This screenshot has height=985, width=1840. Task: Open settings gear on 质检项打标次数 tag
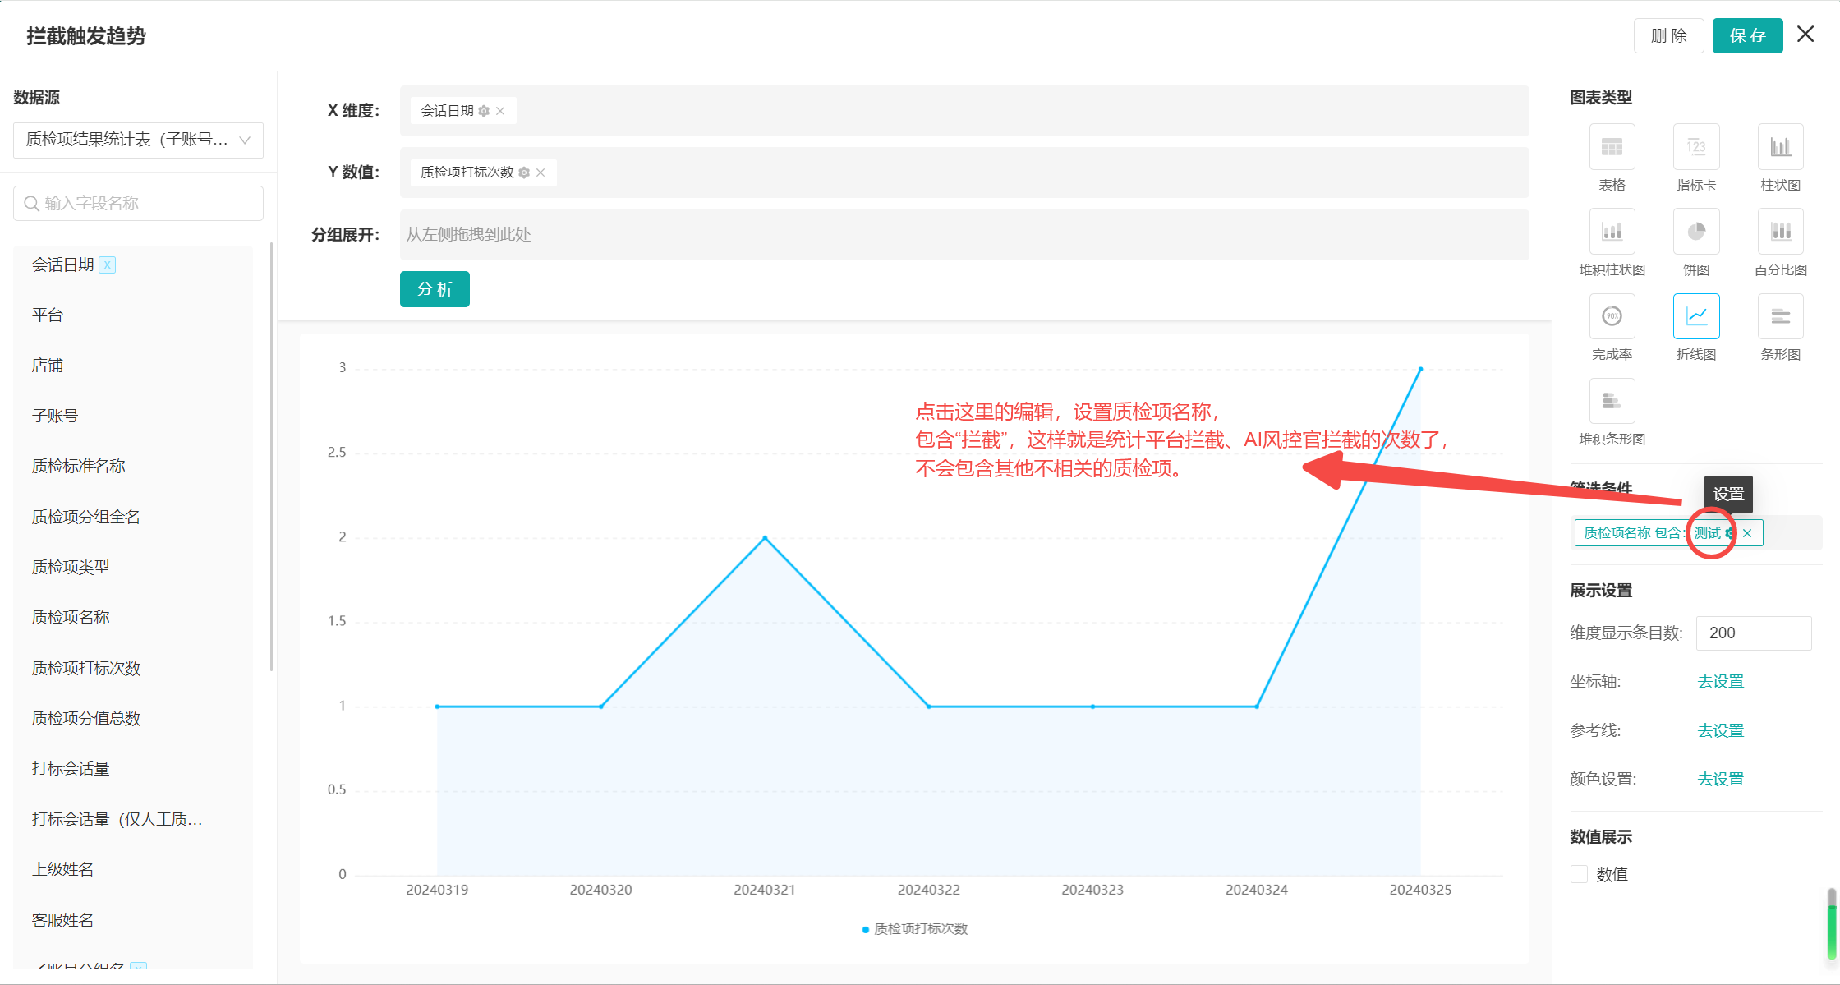(524, 173)
